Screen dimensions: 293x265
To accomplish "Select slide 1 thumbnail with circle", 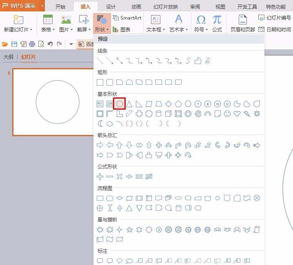I will tap(53, 102).
